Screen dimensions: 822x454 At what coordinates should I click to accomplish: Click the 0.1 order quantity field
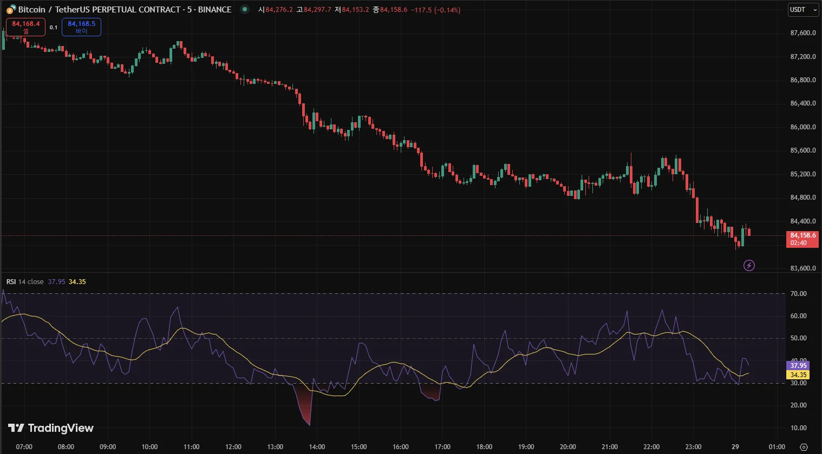click(x=54, y=27)
